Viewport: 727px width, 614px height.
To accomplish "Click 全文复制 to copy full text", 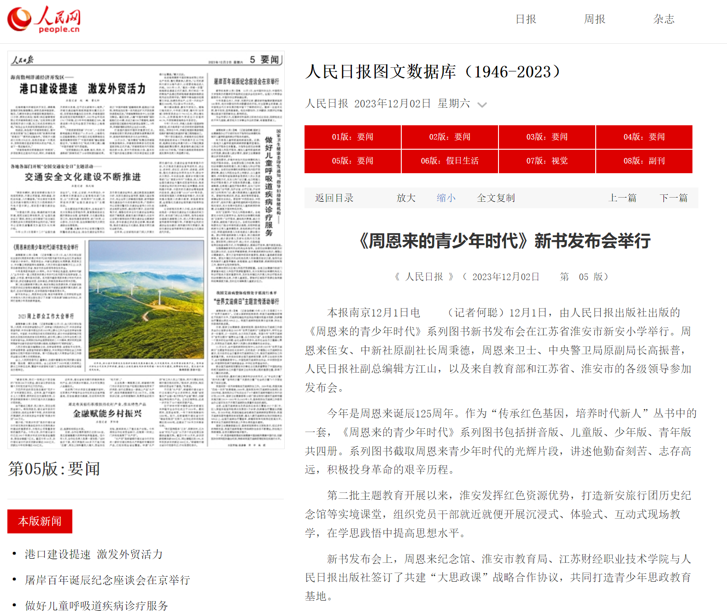I will point(496,198).
